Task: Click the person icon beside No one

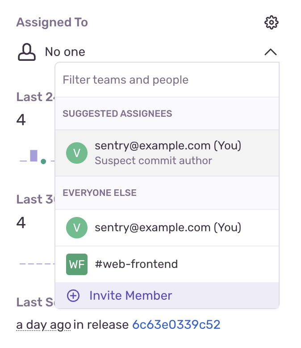Action: (x=27, y=52)
